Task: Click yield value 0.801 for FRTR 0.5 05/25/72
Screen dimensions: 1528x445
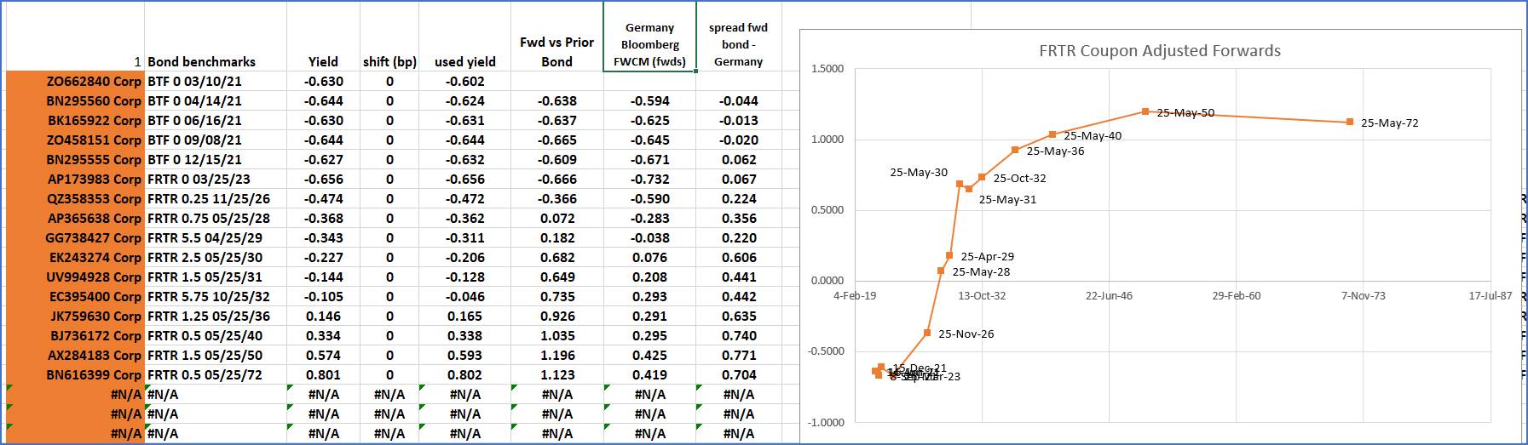Action: (323, 375)
